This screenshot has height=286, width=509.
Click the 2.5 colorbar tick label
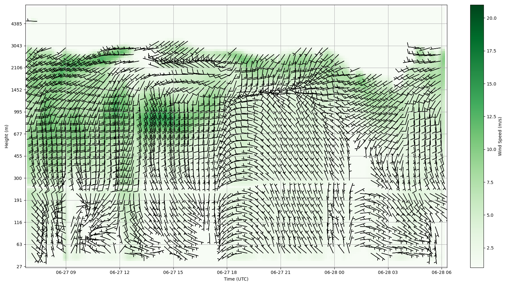tap(490, 248)
